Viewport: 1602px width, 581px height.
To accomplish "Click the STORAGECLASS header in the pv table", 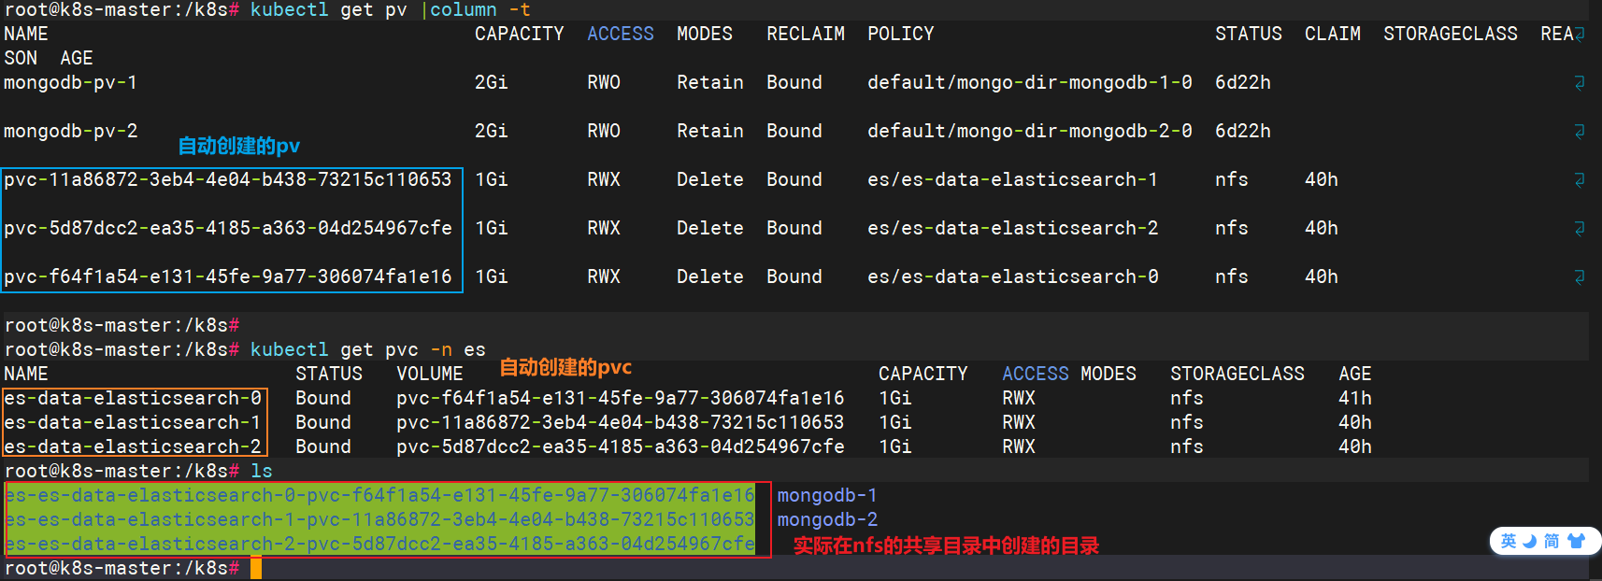I will 1451,34.
